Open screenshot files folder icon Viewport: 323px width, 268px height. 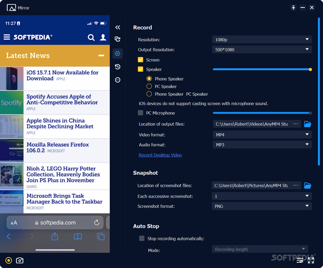308,185
